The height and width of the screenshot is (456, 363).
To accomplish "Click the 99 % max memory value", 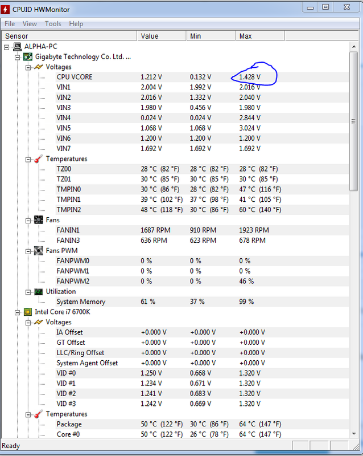I will point(246,302).
